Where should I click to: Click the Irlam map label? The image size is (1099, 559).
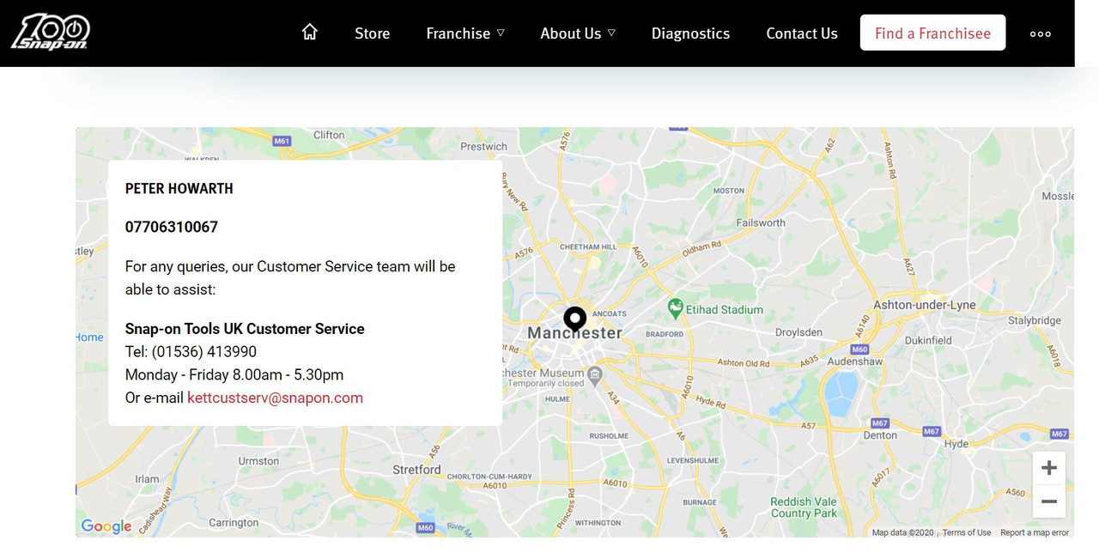coord(147,479)
